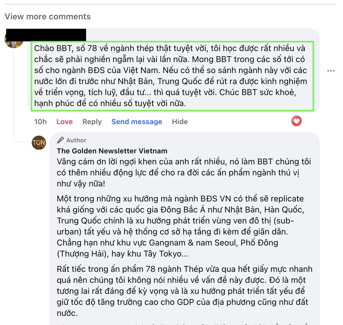Click Reply under the first comment
The image size is (343, 325).
click(92, 122)
